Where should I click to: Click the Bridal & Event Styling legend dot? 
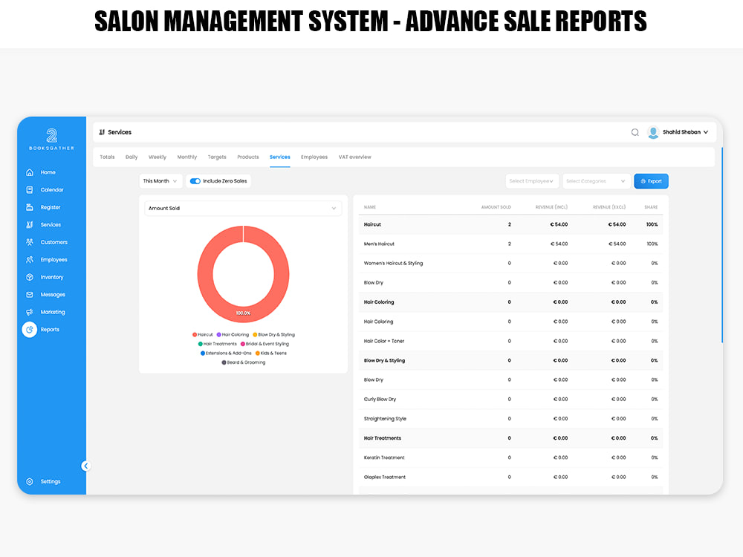click(x=243, y=345)
